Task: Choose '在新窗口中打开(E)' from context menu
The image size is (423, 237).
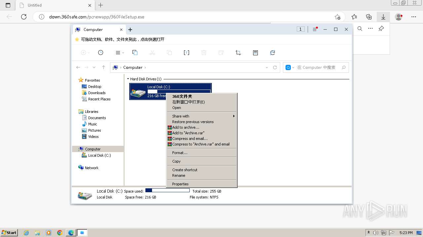Action: (188, 102)
